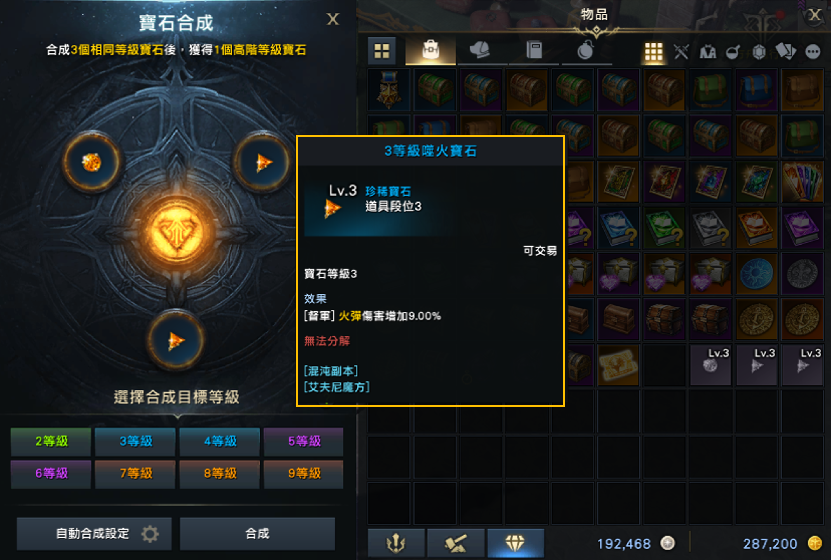Viewport: 831px width, 560px height.
Task: Click the trident anchor icon at bottom
Action: tap(396, 543)
